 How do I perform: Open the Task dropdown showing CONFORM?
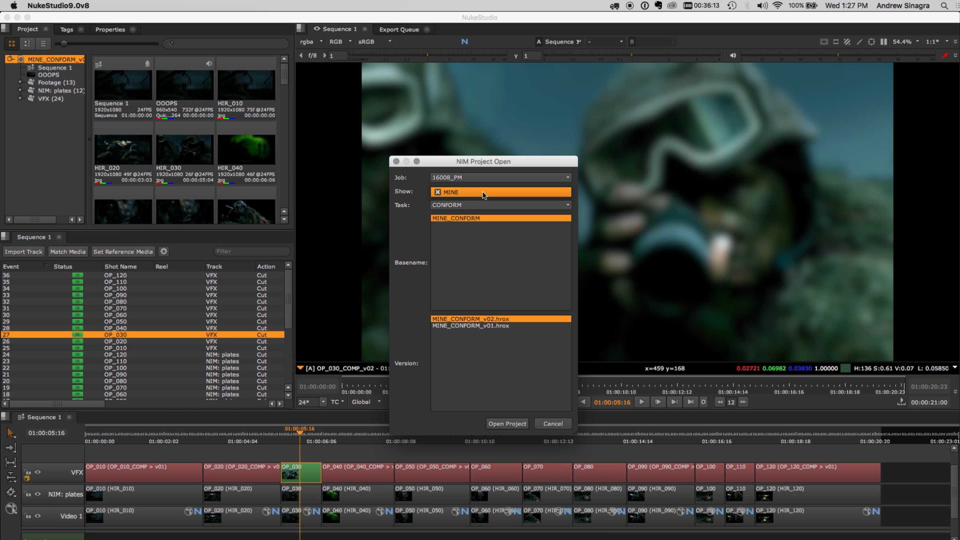point(500,205)
